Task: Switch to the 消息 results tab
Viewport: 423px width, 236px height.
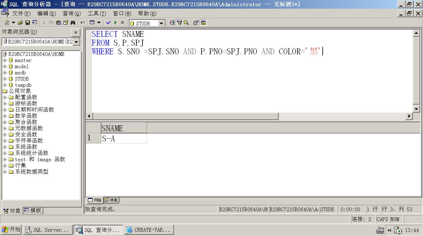Action: click(x=111, y=200)
